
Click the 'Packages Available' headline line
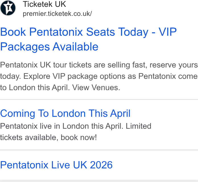(49, 47)
